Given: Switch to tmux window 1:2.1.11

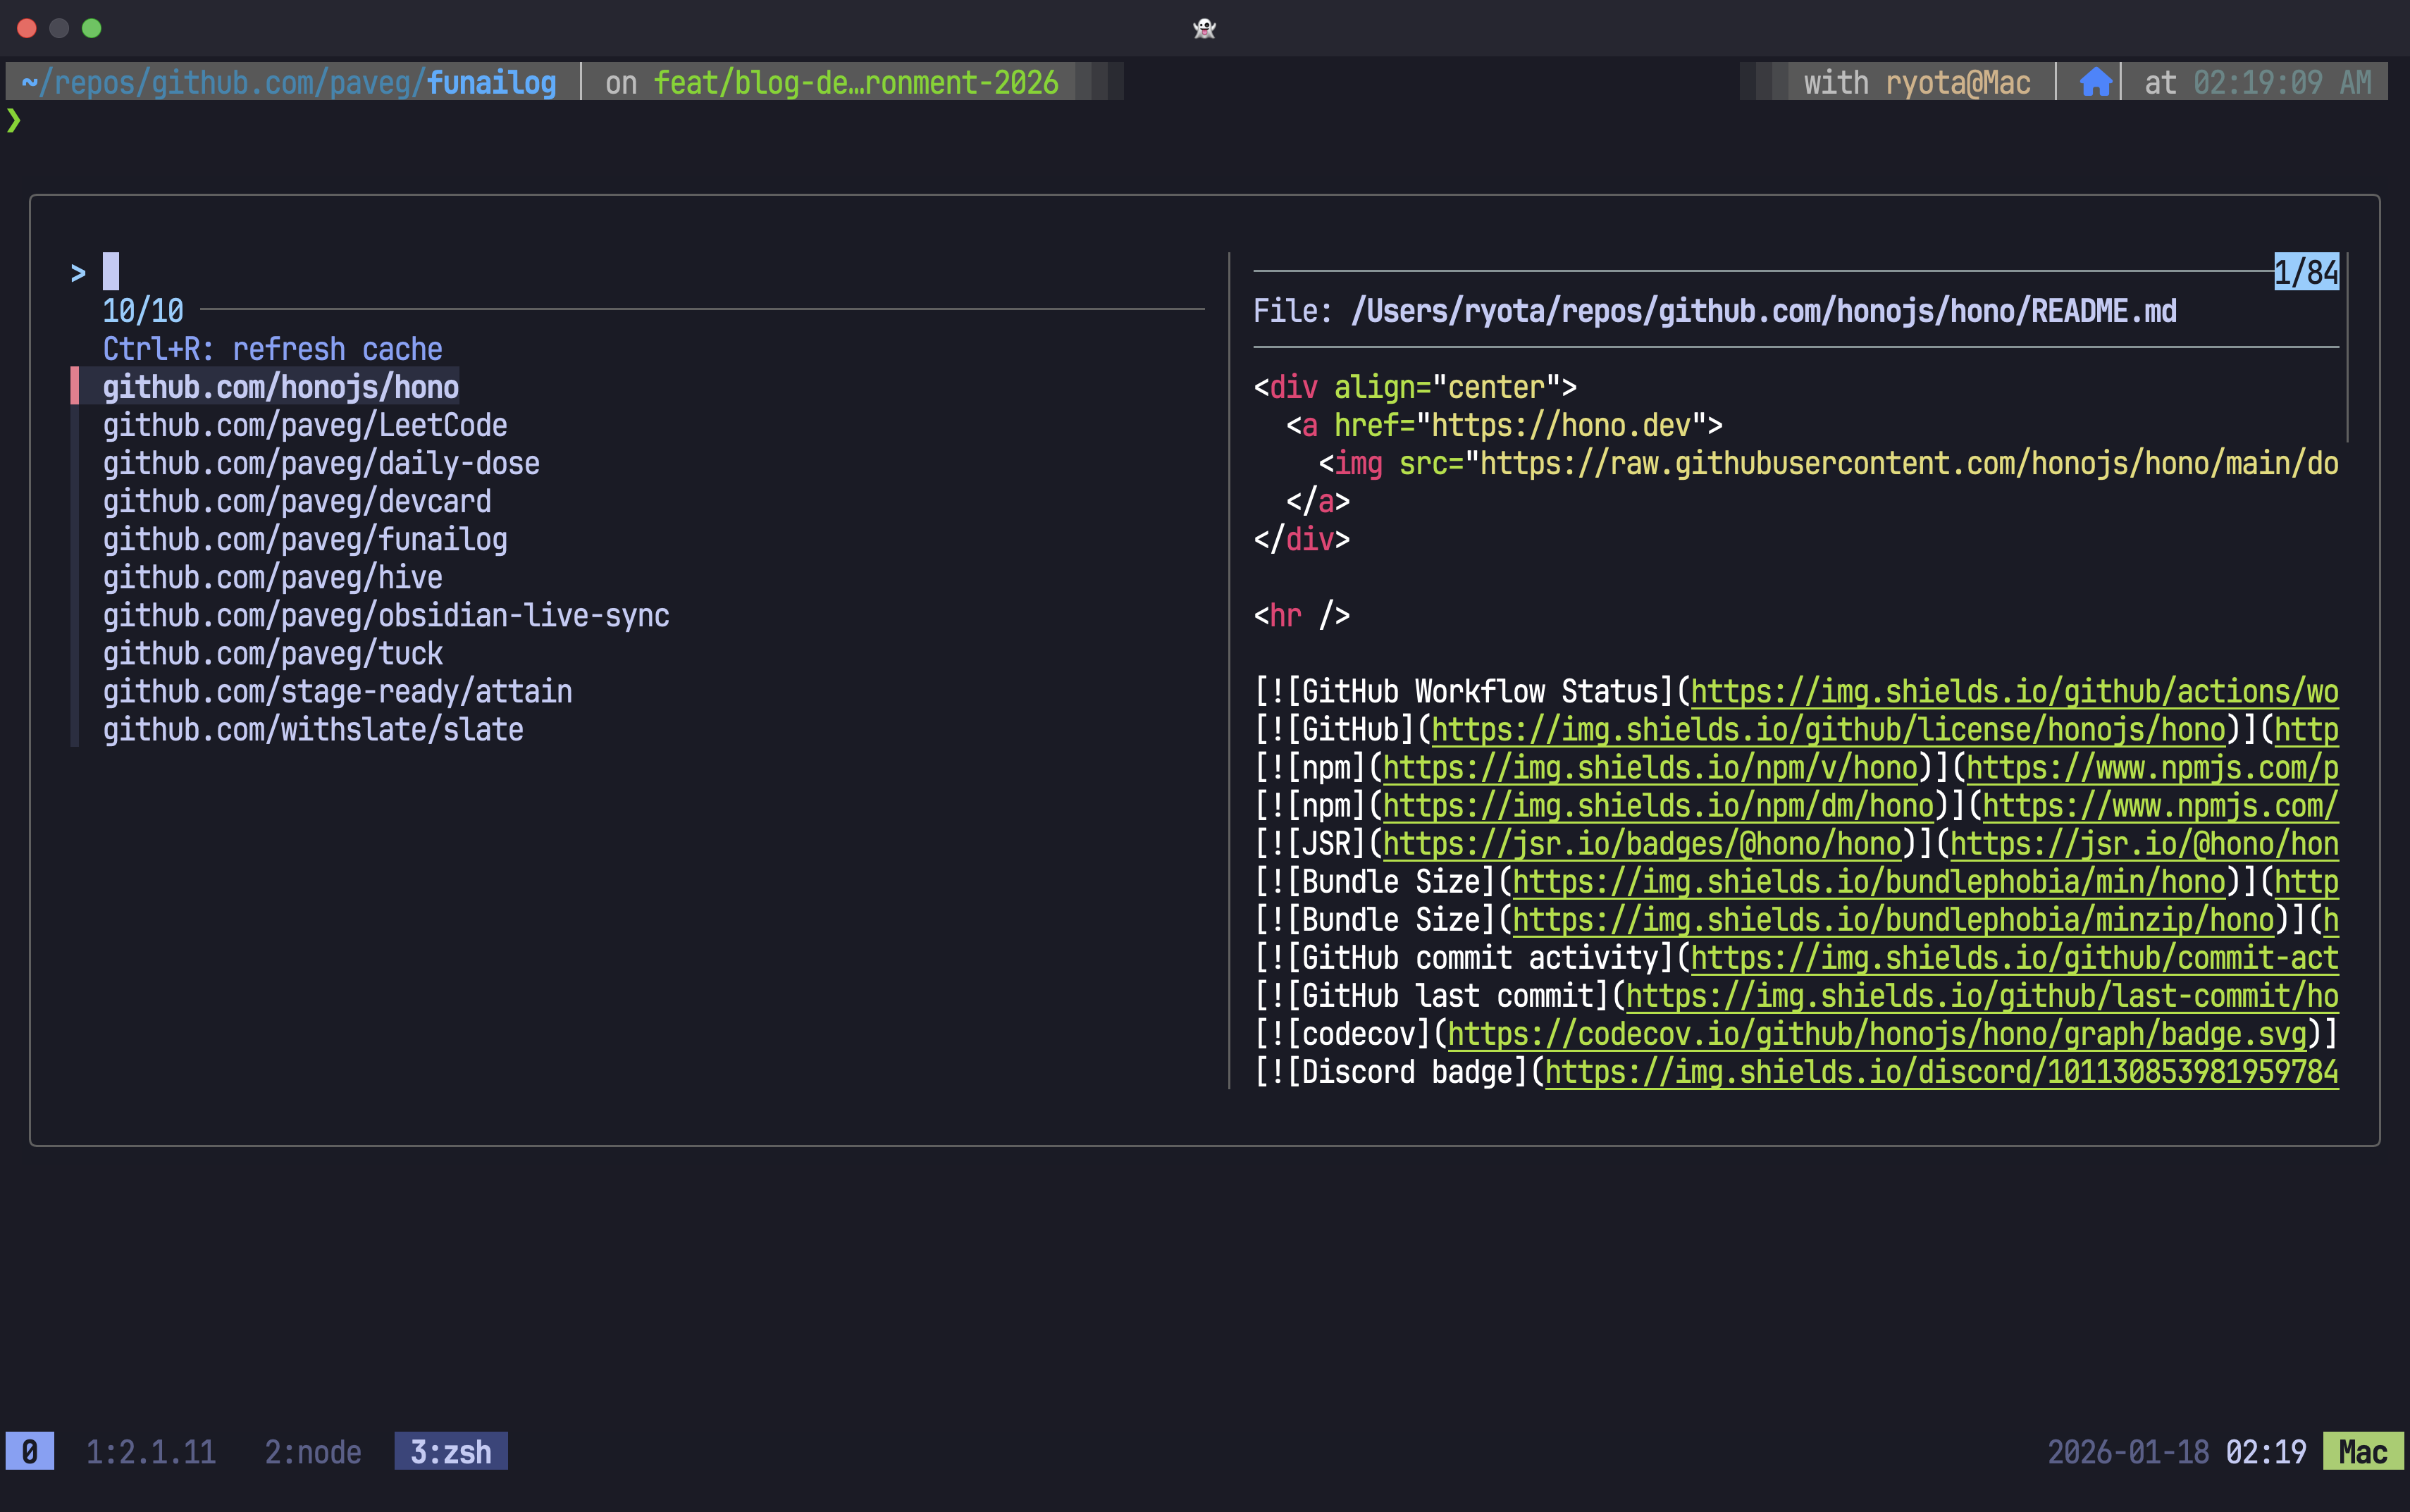Looking at the screenshot, I should [151, 1451].
